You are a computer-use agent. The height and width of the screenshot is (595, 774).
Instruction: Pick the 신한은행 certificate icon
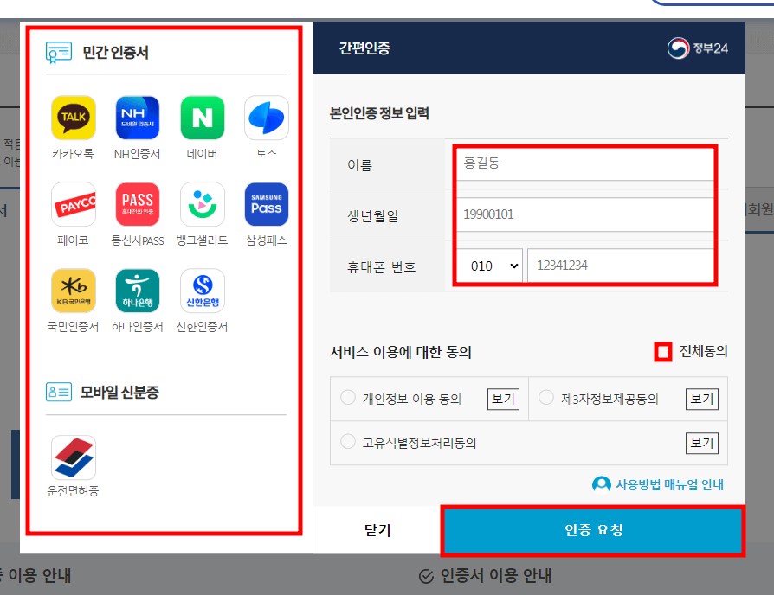(202, 290)
